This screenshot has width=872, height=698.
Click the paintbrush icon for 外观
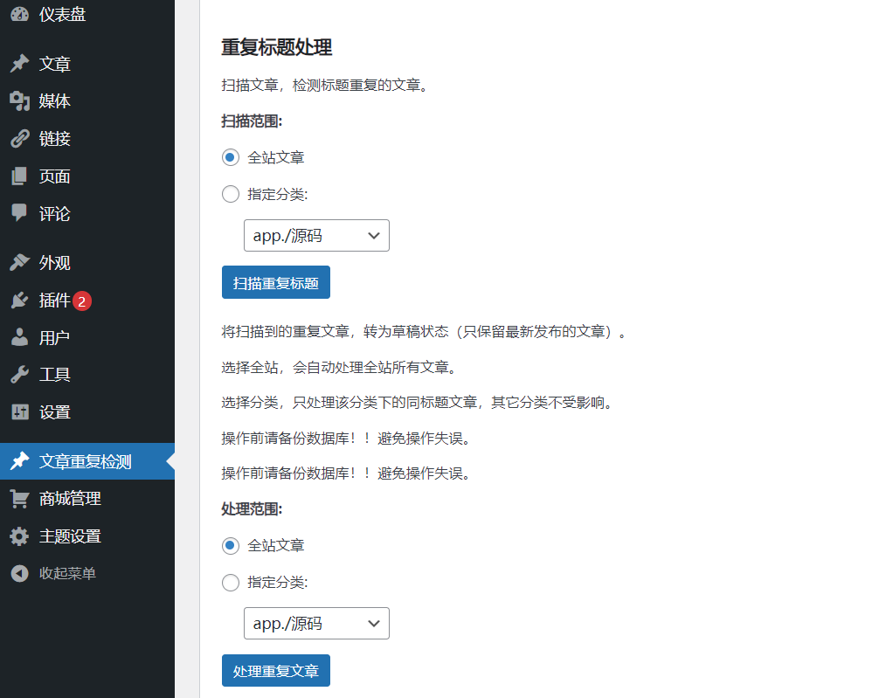[x=19, y=263]
